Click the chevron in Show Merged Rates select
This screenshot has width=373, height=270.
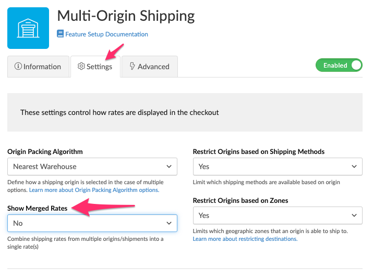(x=169, y=223)
